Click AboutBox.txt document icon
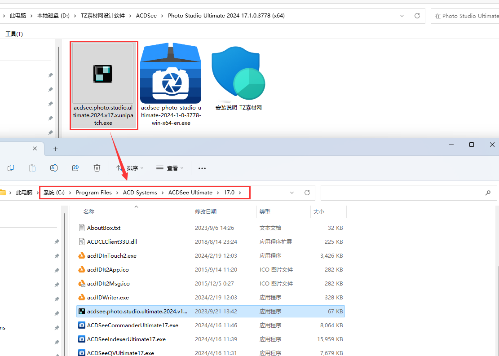 tap(82, 228)
